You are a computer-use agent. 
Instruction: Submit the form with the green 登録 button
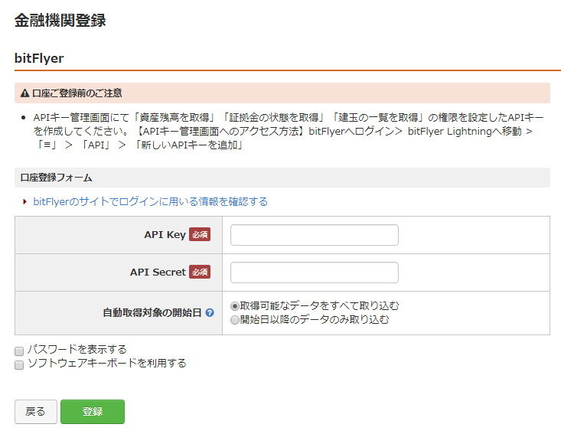tap(93, 412)
